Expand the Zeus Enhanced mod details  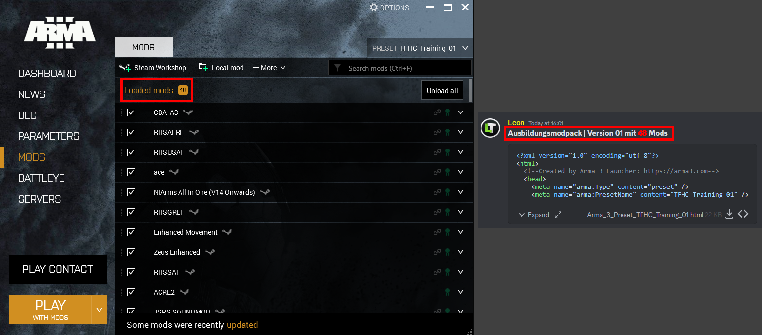click(x=461, y=252)
